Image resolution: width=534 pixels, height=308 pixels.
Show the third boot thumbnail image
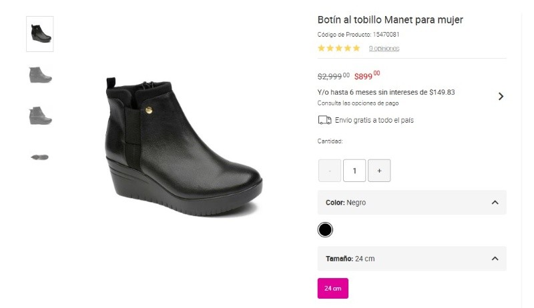click(40, 115)
